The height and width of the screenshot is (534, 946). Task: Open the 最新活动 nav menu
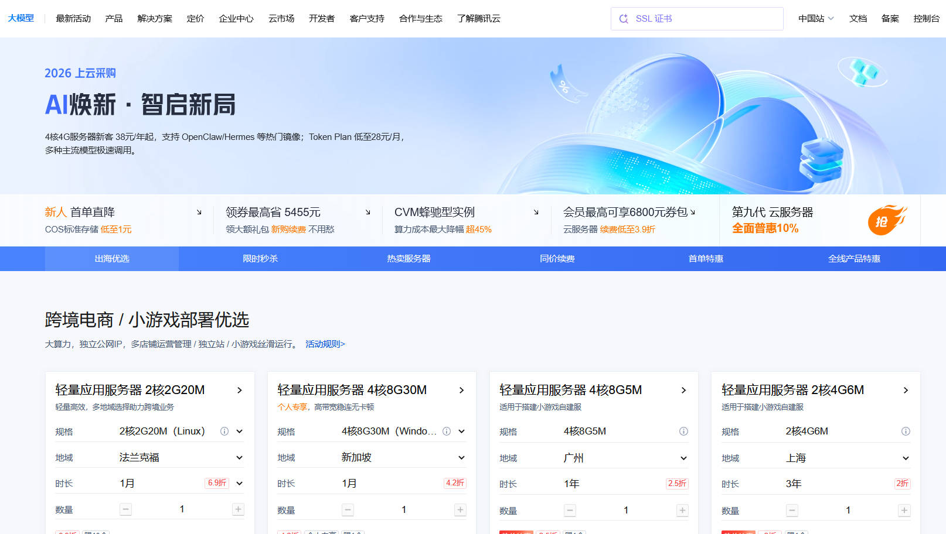[x=73, y=19]
